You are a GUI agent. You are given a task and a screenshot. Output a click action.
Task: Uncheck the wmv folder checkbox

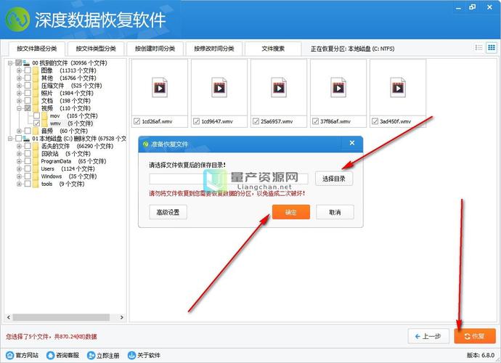click(x=37, y=123)
